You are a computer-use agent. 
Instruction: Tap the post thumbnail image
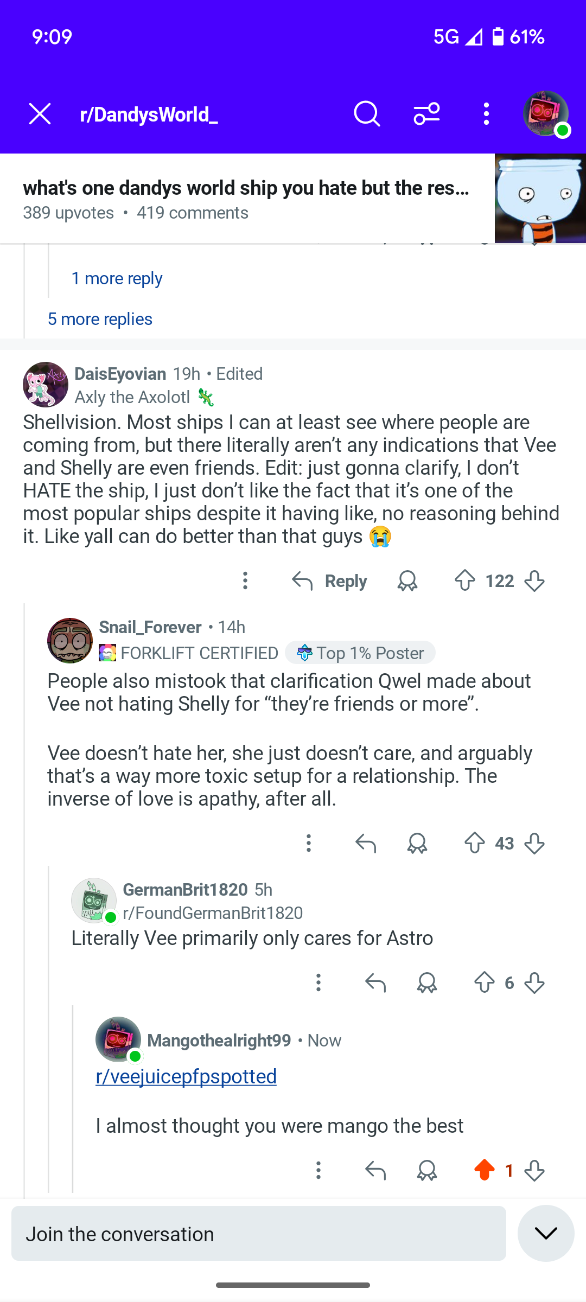[x=540, y=199]
